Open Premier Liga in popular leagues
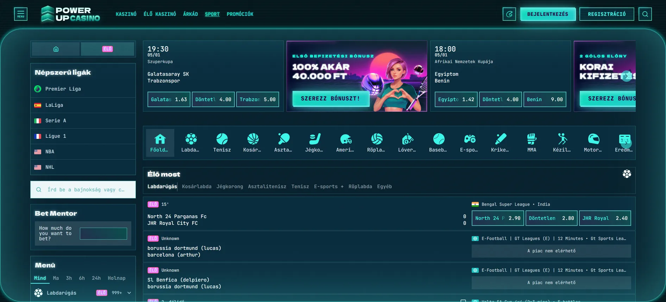 (x=83, y=89)
